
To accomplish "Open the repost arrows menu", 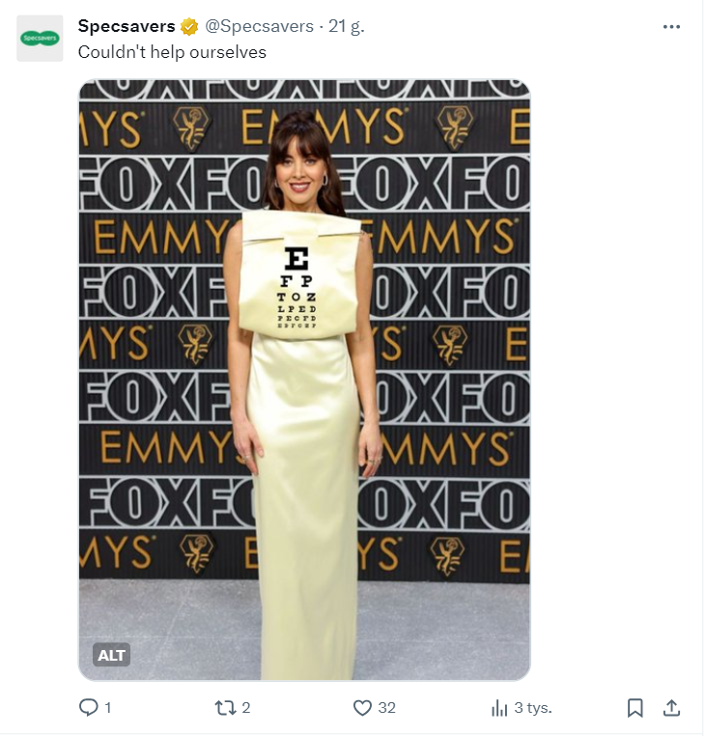I will coord(224,708).
